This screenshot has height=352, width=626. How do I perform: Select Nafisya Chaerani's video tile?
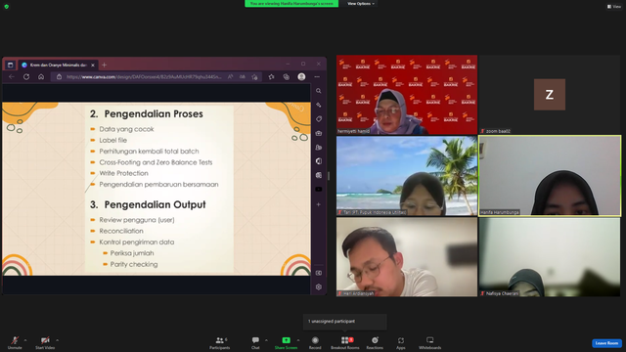[x=550, y=257]
